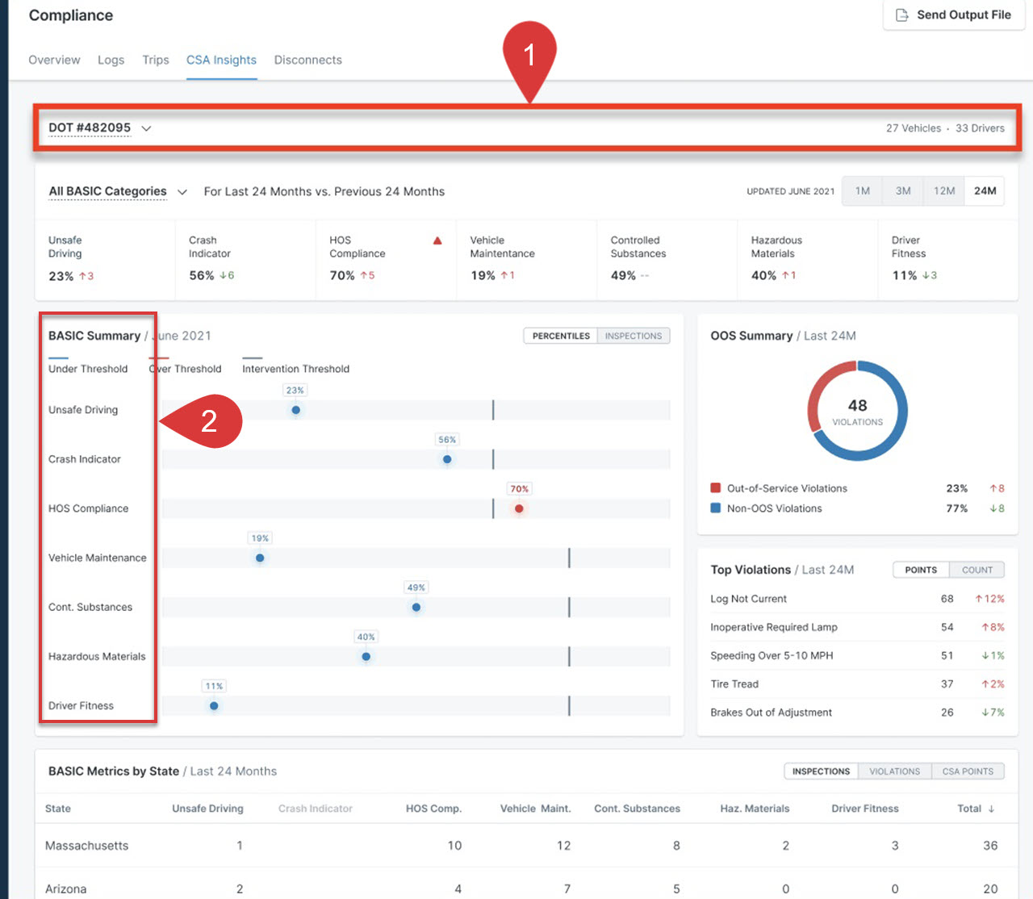Sort by Unsafe Driving column header
The height and width of the screenshot is (899, 1033).
[x=207, y=809]
